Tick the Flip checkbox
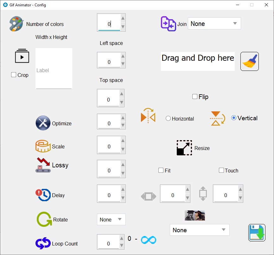The width and height of the screenshot is (274, 255). click(x=195, y=96)
